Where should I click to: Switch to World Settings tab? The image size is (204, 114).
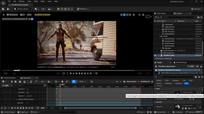(x=180, y=62)
